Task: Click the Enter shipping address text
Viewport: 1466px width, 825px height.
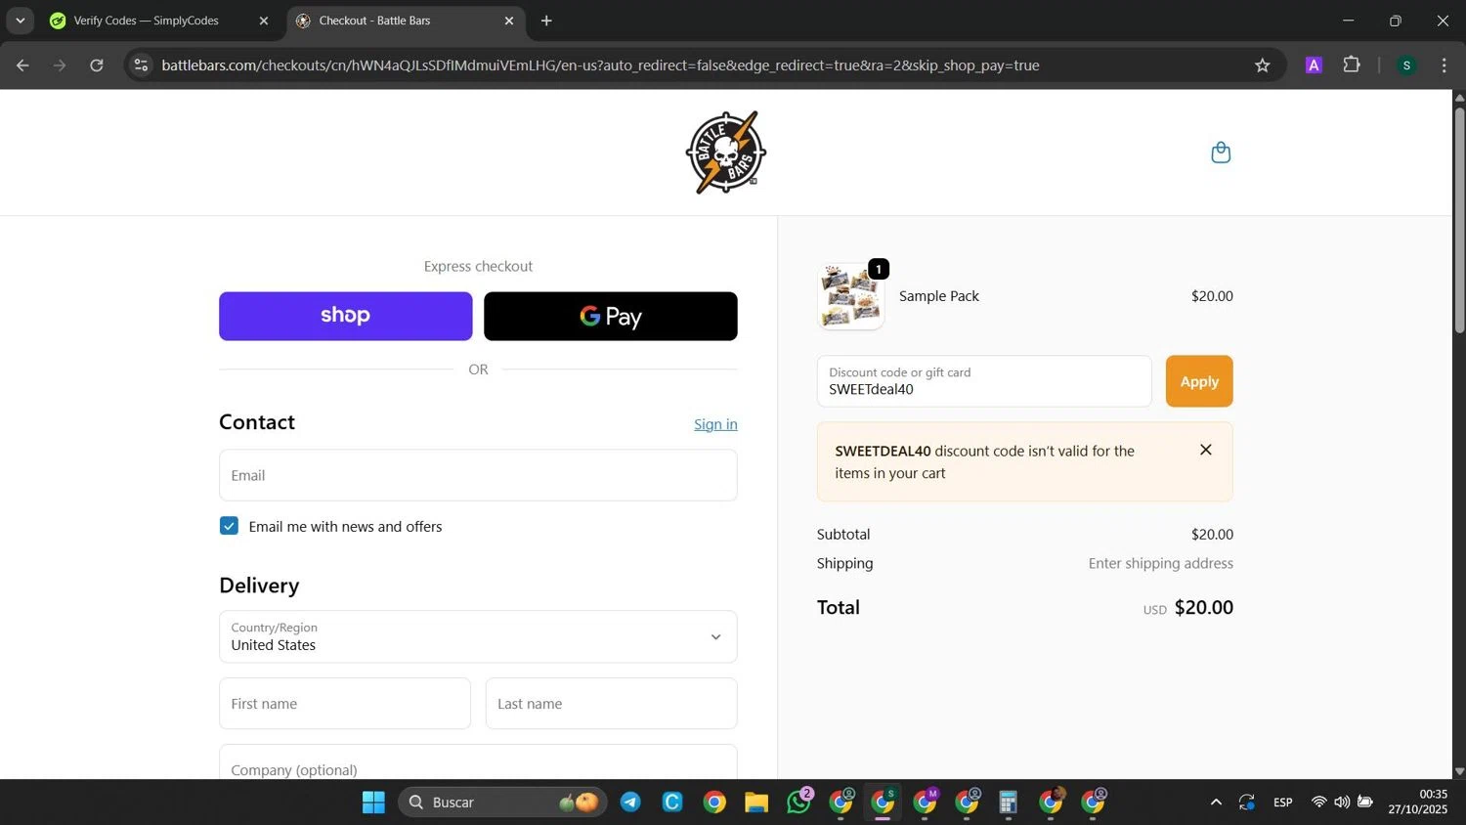Action: 1161,563
